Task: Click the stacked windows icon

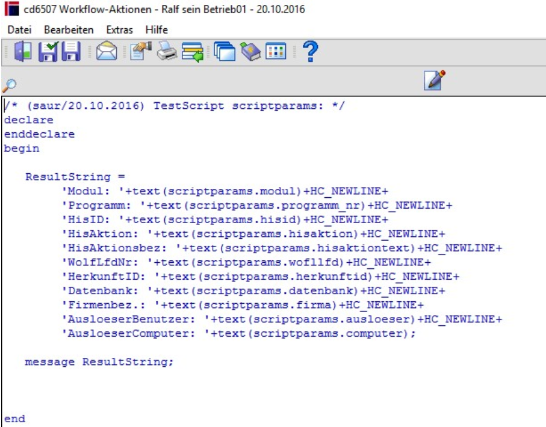Action: click(225, 52)
